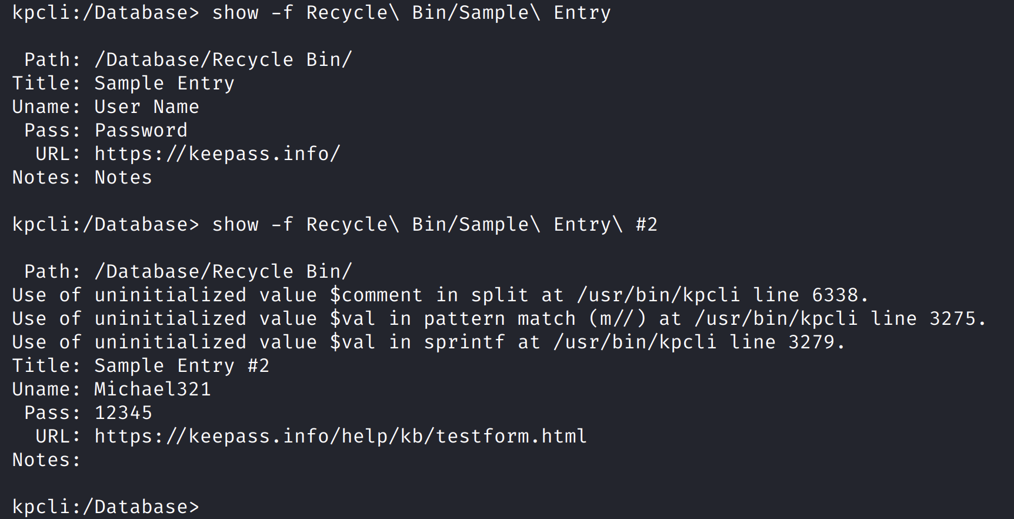Click the 'Sample Entry #2' title value
Viewport: 1014px width, 519px height.
(x=182, y=365)
